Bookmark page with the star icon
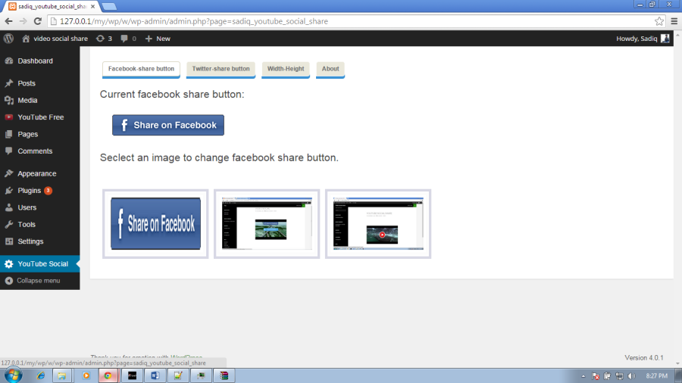 coord(659,21)
